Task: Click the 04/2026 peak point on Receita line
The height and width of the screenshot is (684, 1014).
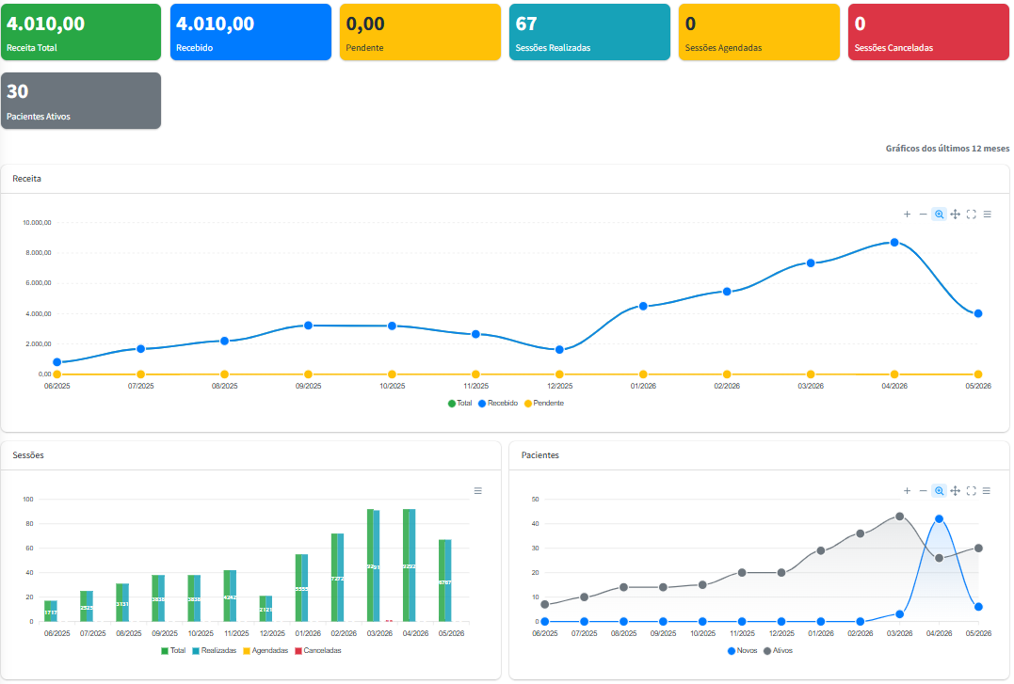Action: (x=894, y=243)
